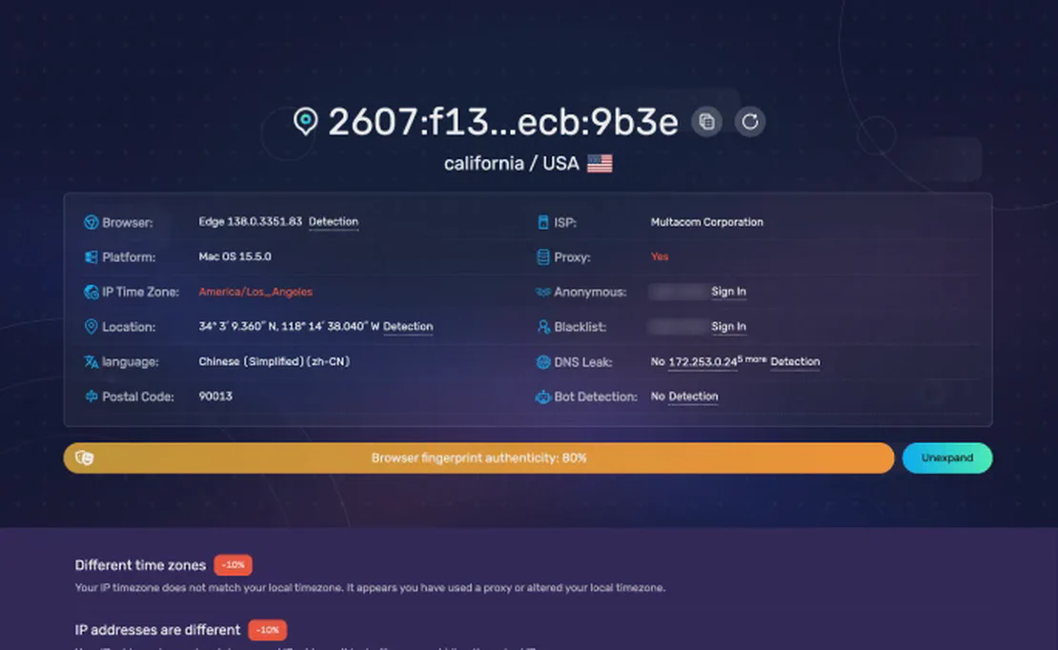Collapse details with the Unexpand button
Viewport: 1058px width, 650px height.
tap(946, 458)
